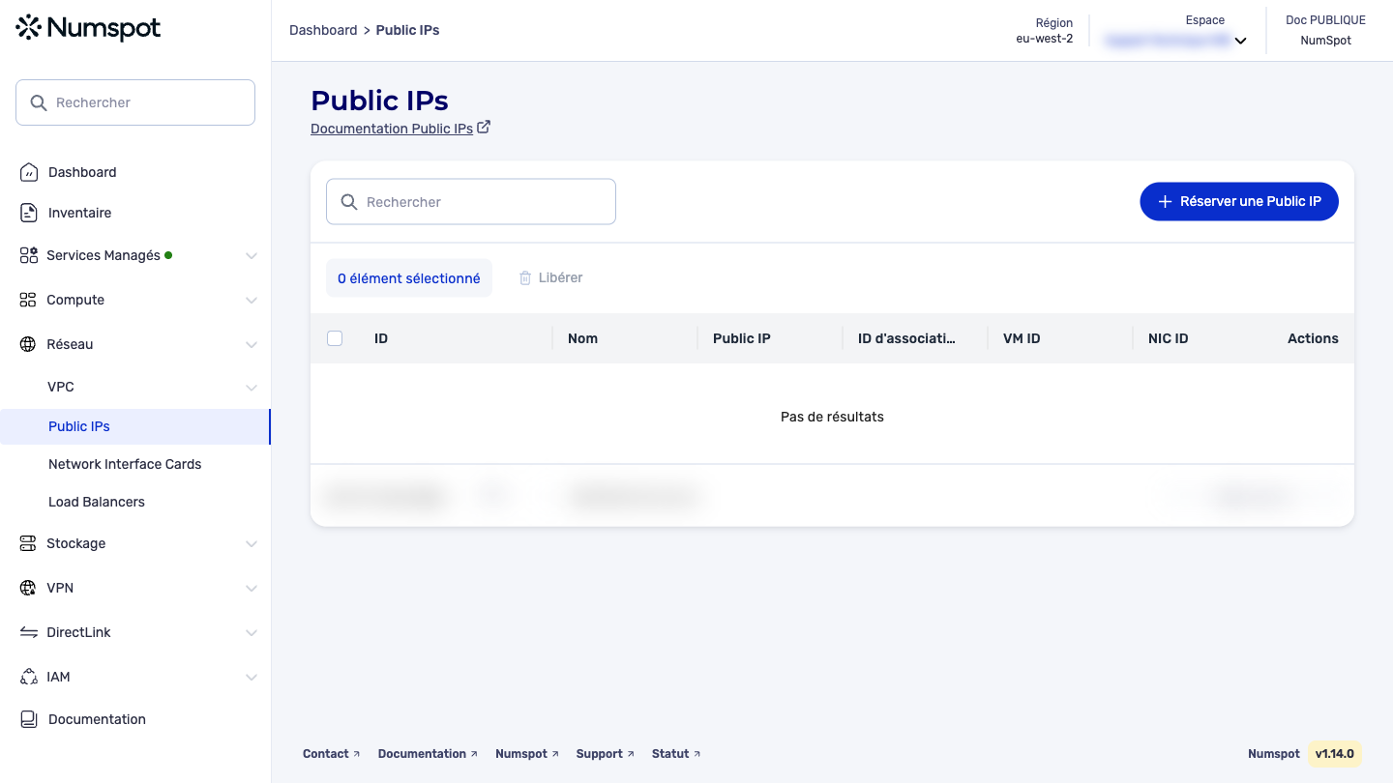Click the Public IP column header
Image resolution: width=1393 pixels, height=783 pixels.
point(742,338)
